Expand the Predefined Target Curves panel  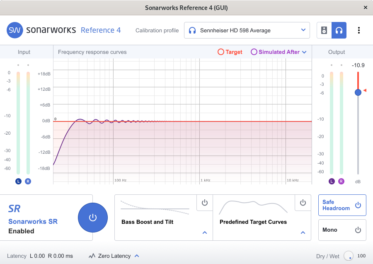(x=303, y=233)
